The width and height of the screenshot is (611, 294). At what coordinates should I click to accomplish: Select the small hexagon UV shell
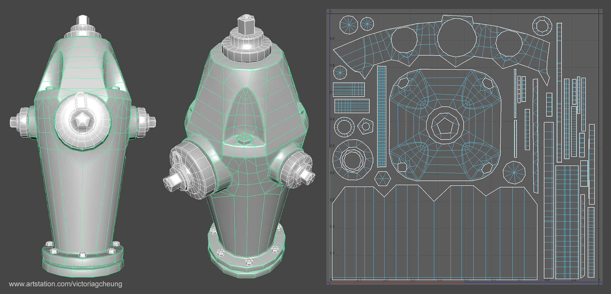pyautogui.click(x=382, y=179)
